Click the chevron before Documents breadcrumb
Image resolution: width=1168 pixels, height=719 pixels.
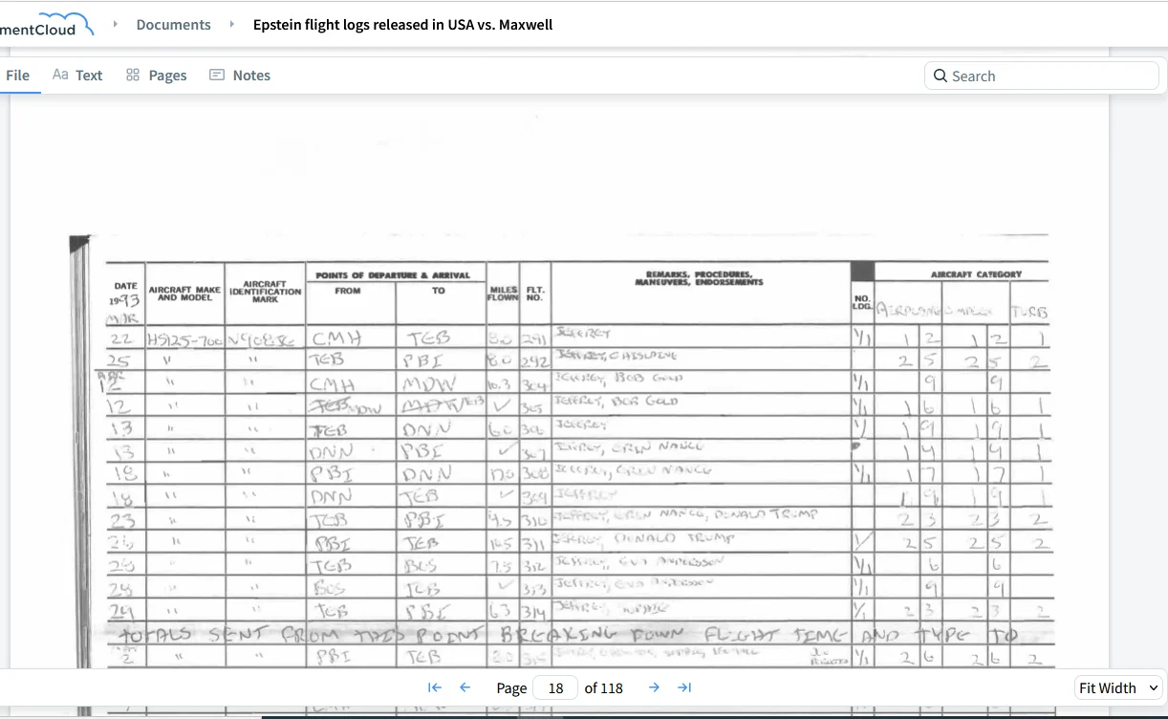[x=117, y=24]
